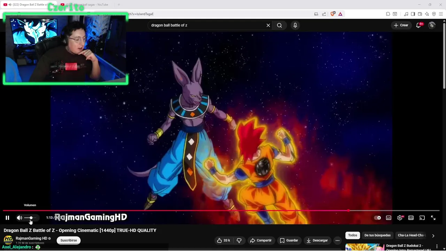Select the 'De tus búsquedas' chip
446x251 pixels.
pyautogui.click(x=377, y=235)
